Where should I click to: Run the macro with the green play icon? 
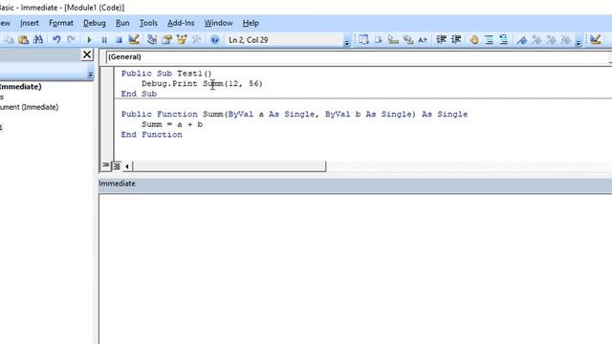(89, 39)
